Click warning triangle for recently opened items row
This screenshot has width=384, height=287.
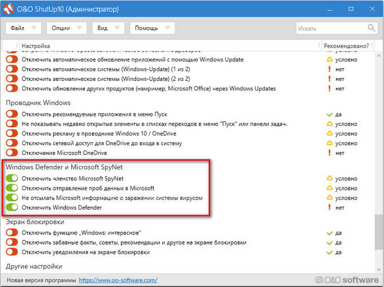click(330, 124)
